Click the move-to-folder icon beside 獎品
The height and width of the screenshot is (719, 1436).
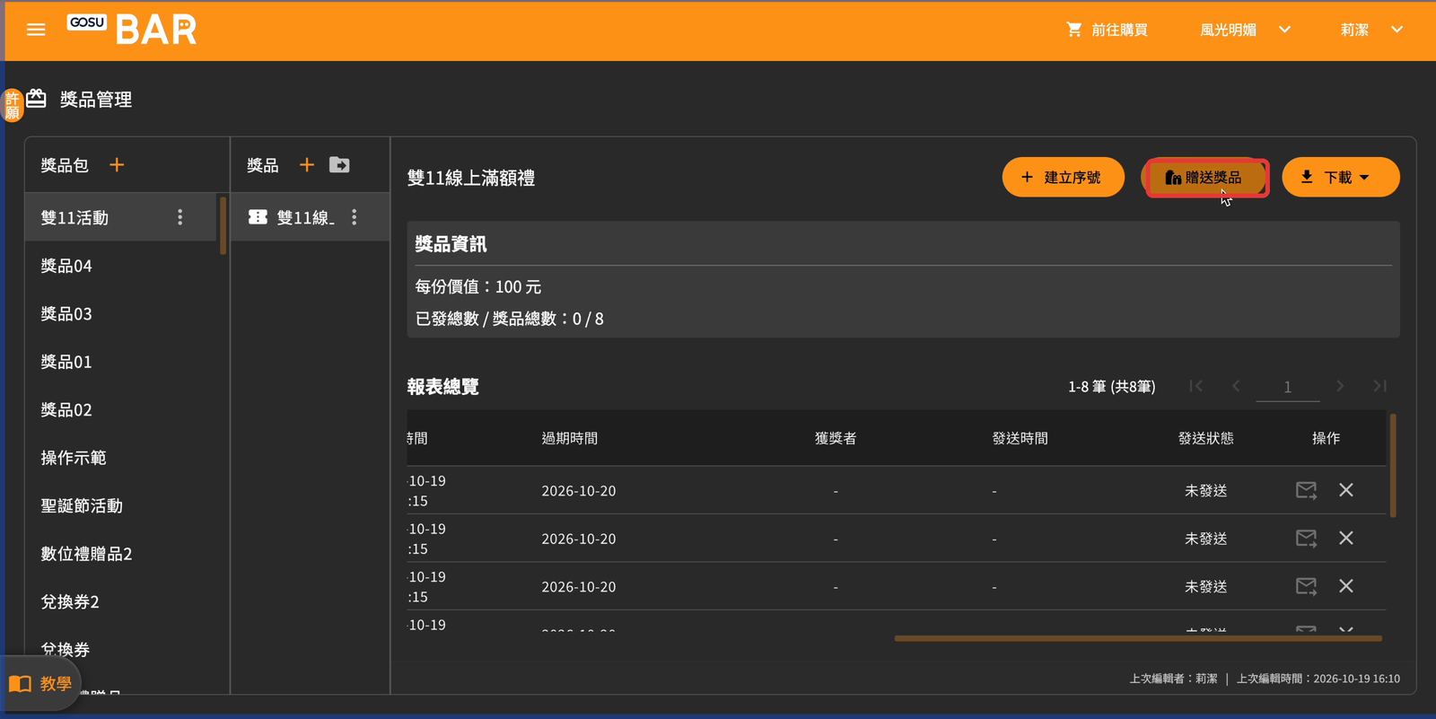click(x=339, y=165)
